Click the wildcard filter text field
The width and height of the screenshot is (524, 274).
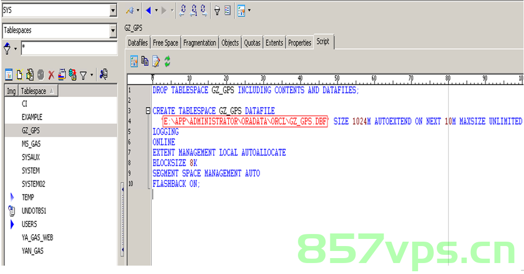pyautogui.click(x=69, y=48)
